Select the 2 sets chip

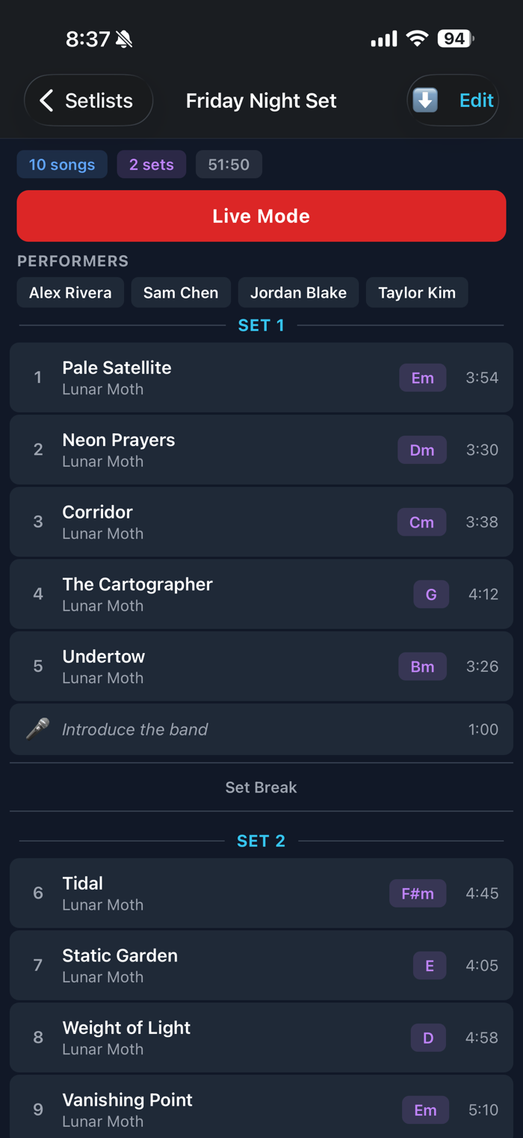tap(152, 165)
